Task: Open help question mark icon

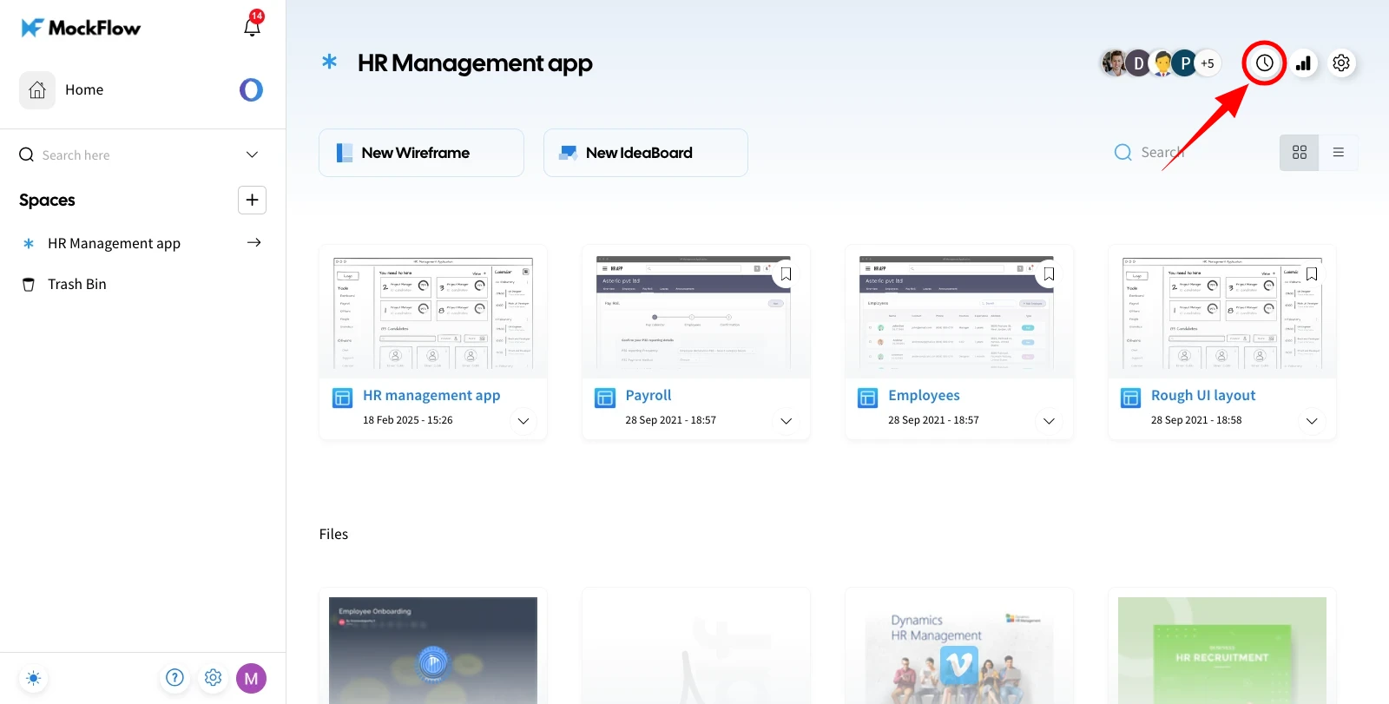Action: tap(174, 678)
